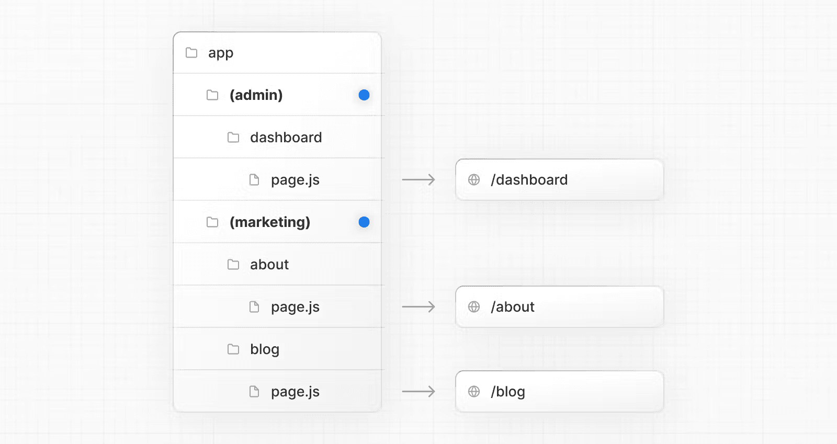Click the arrow pointing to /dashboard
The image size is (837, 444).
tap(418, 180)
